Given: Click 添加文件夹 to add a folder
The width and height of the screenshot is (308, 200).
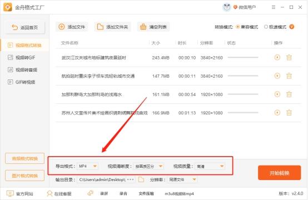Looking at the screenshot, I should (x=112, y=27).
